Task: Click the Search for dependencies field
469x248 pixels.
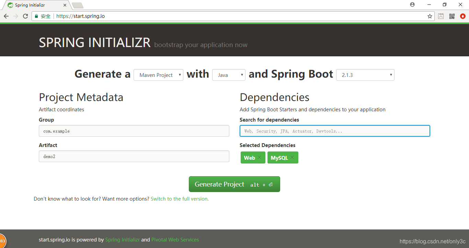Action: point(335,131)
